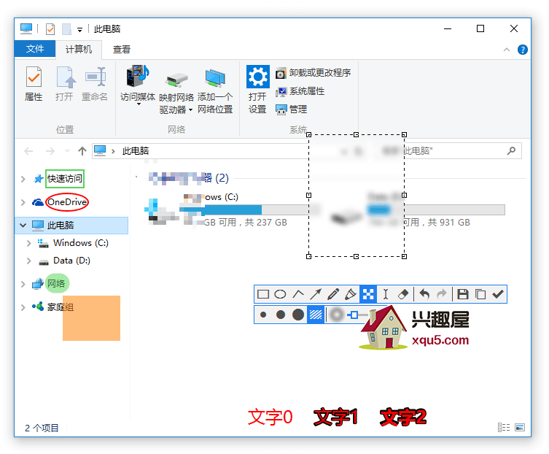Screen dimensions: 549x454
Task: Click 系统属性
Action: tap(300, 91)
